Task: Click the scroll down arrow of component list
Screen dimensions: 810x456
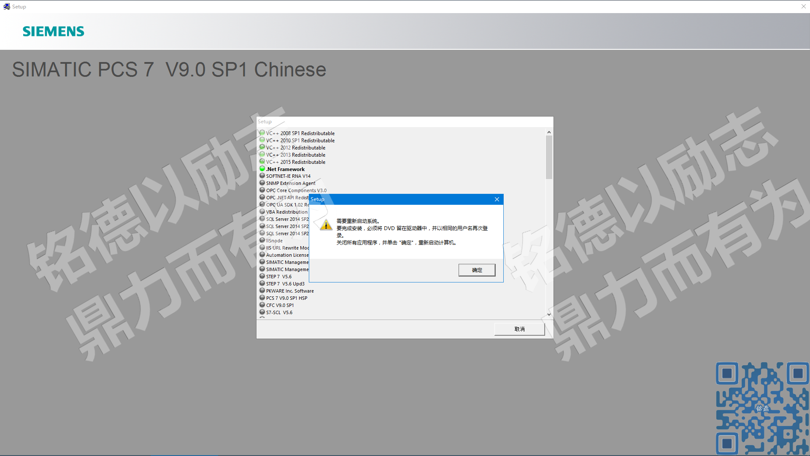Action: coord(549,314)
